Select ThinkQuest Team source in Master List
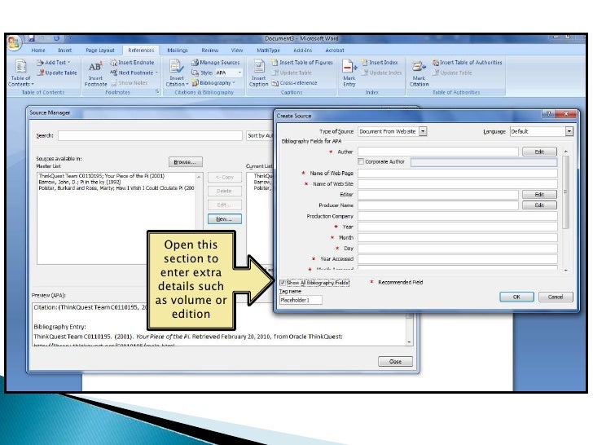This screenshot has width=593, height=445. click(x=102, y=176)
